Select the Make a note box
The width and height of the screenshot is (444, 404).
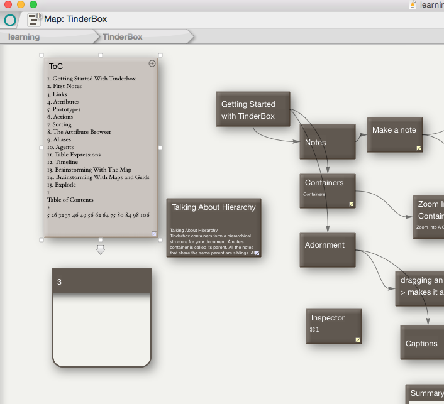[x=395, y=135]
